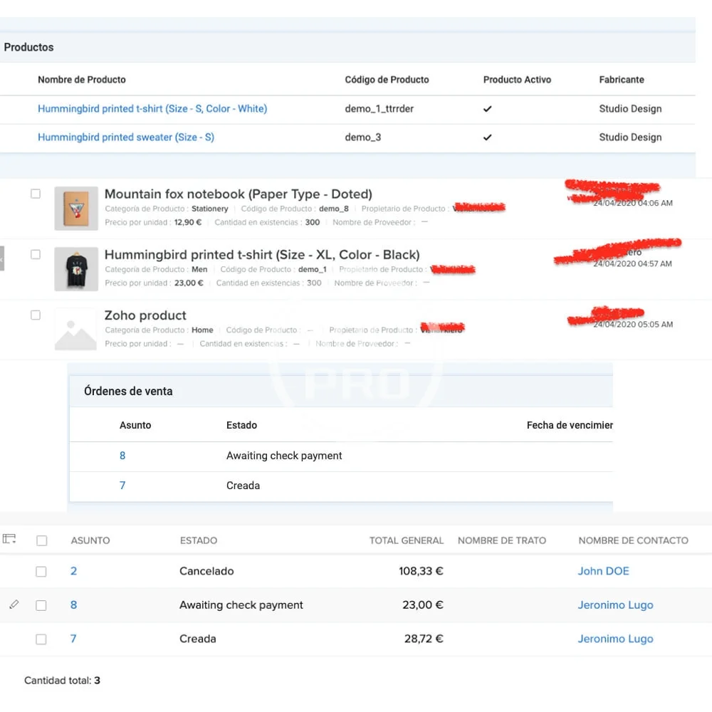The image size is (712, 712).
Task: Check the Mountain fox notebook checkbox
Action: click(36, 194)
